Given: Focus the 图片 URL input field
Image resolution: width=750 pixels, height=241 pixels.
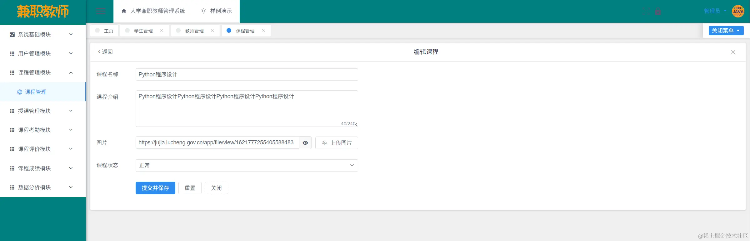Looking at the screenshot, I should click(217, 143).
